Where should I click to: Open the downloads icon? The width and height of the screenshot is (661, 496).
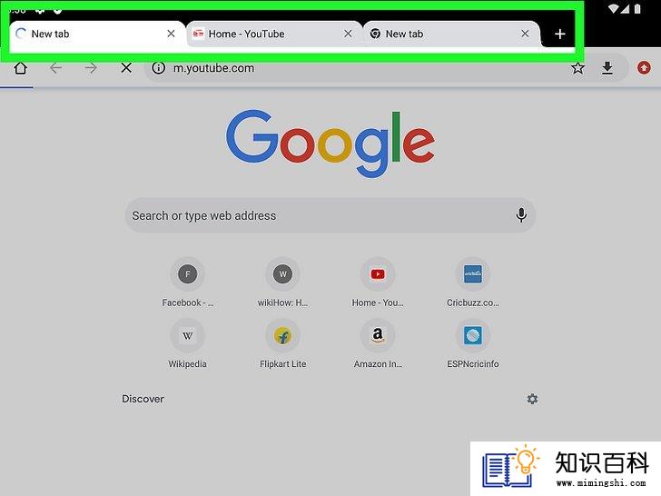607,68
